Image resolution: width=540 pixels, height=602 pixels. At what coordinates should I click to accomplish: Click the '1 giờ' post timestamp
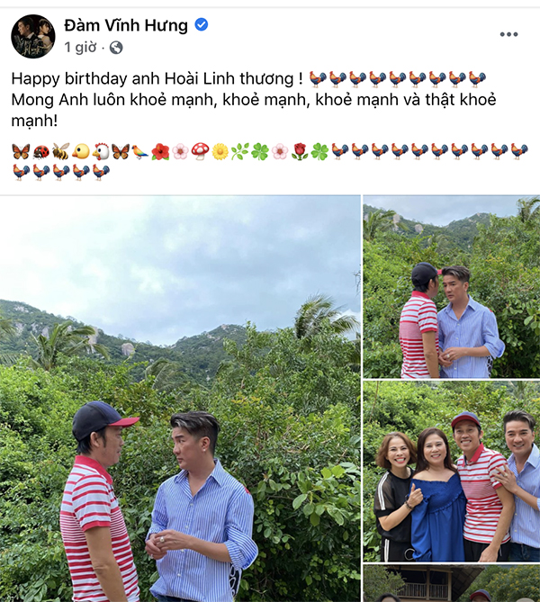tap(80, 47)
